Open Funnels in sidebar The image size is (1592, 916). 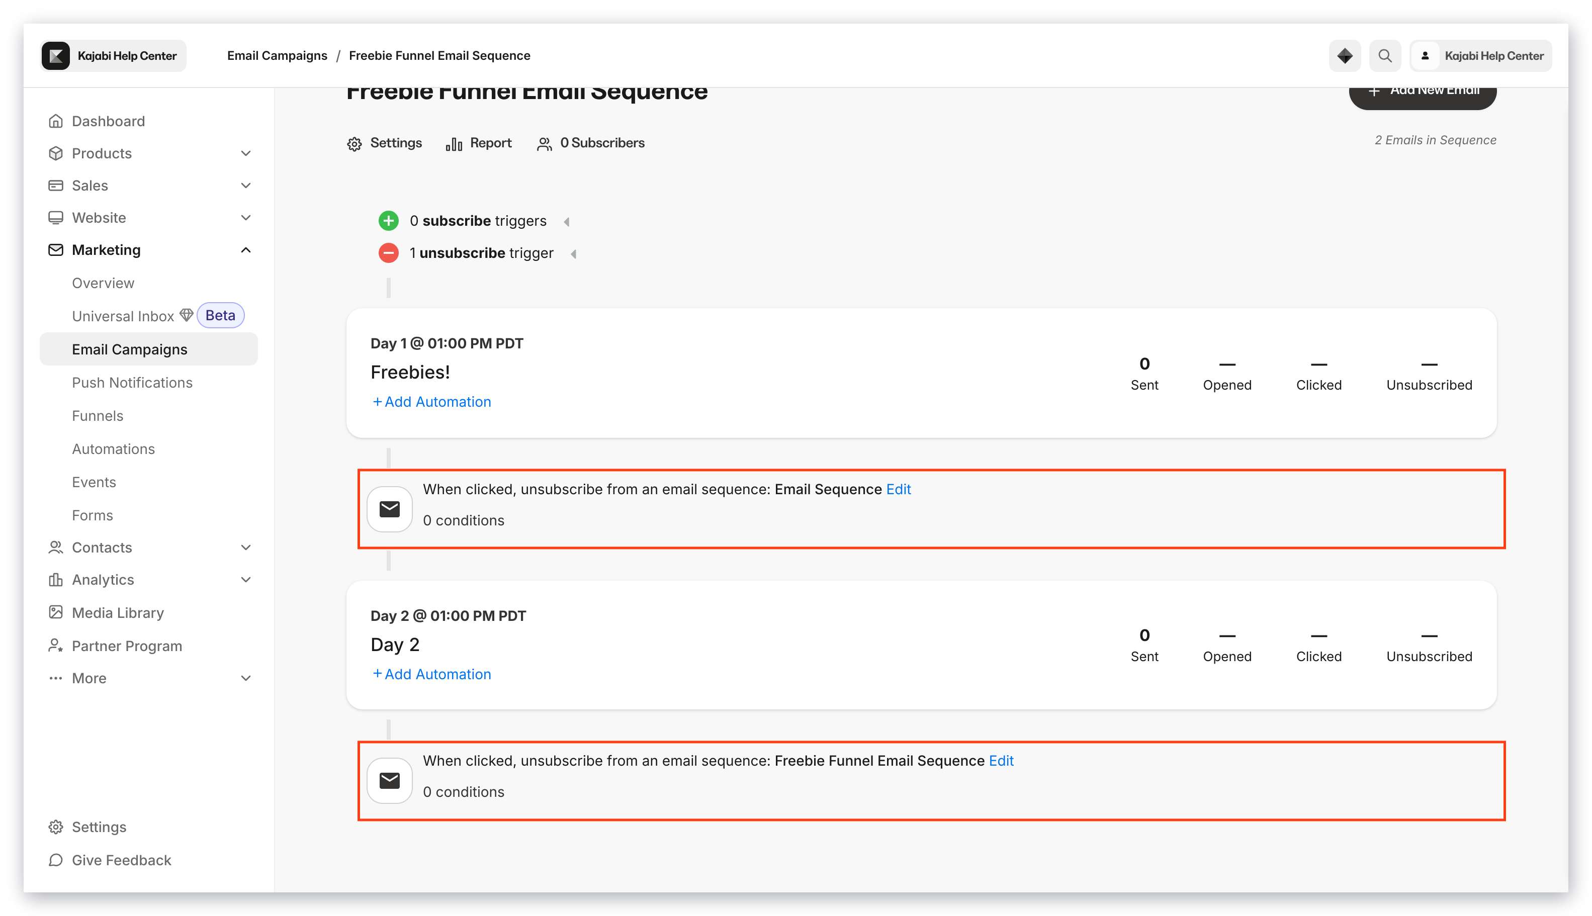point(98,416)
